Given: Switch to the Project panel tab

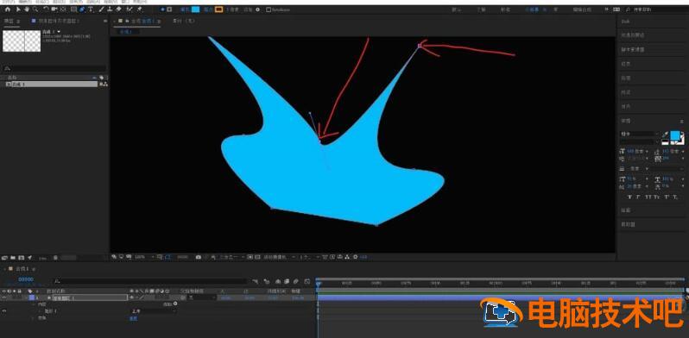Looking at the screenshot, I should point(9,21).
